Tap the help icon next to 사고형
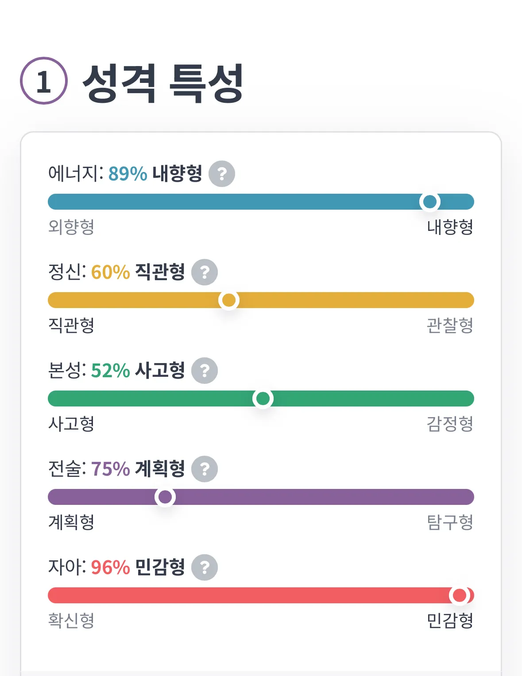 (205, 371)
